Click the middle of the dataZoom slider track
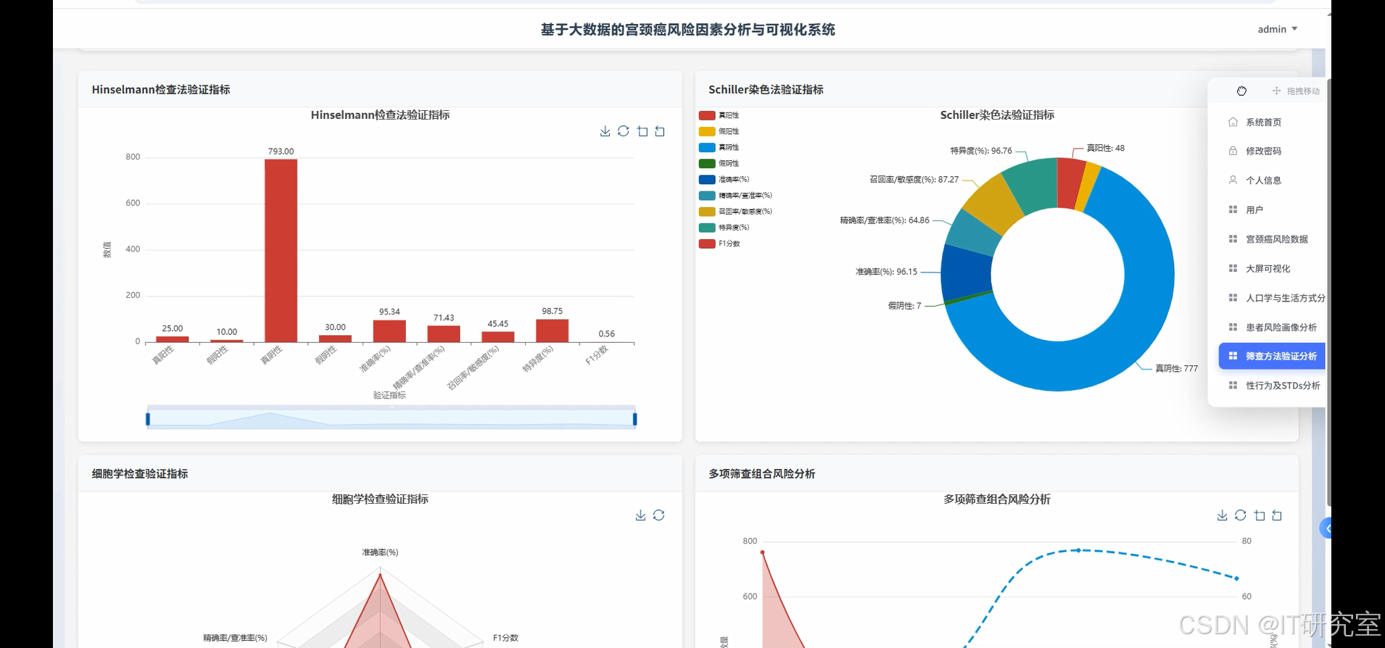Screen dimensions: 1385x648 click(392, 419)
